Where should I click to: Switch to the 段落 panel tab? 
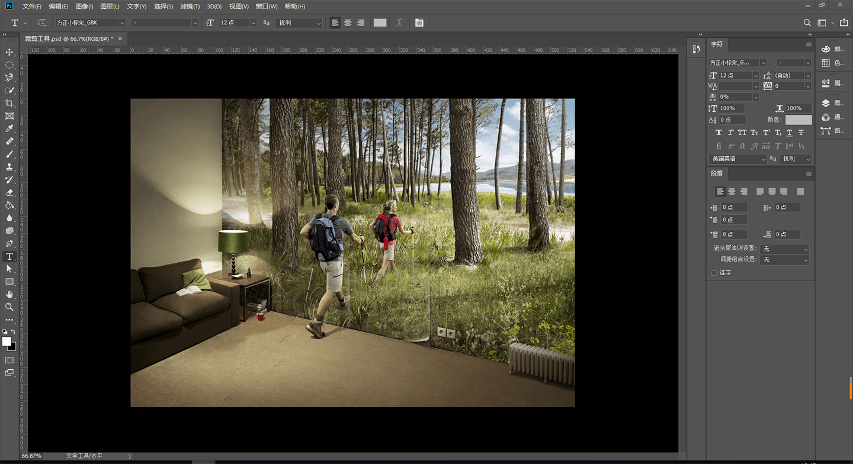(717, 173)
